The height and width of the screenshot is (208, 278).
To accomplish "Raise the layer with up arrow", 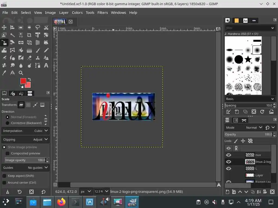I will point(240,192).
